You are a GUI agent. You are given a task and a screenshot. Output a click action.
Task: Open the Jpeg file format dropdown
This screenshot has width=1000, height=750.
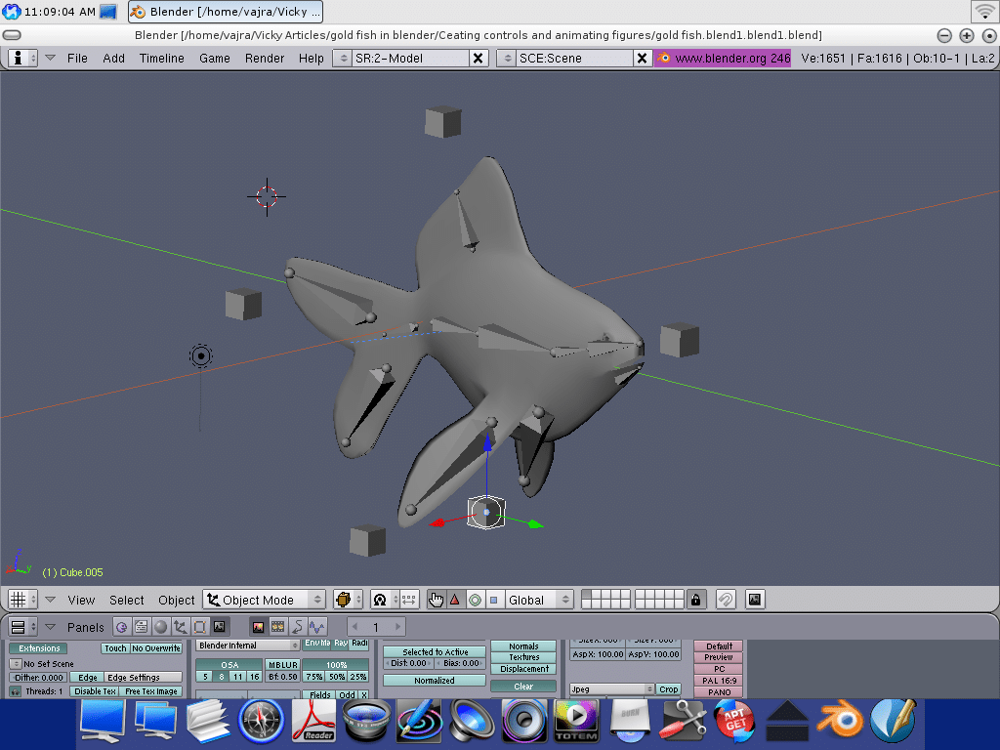pyautogui.click(x=611, y=688)
